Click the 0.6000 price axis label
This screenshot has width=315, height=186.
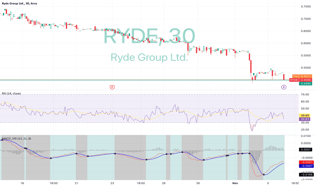(x=306, y=43)
